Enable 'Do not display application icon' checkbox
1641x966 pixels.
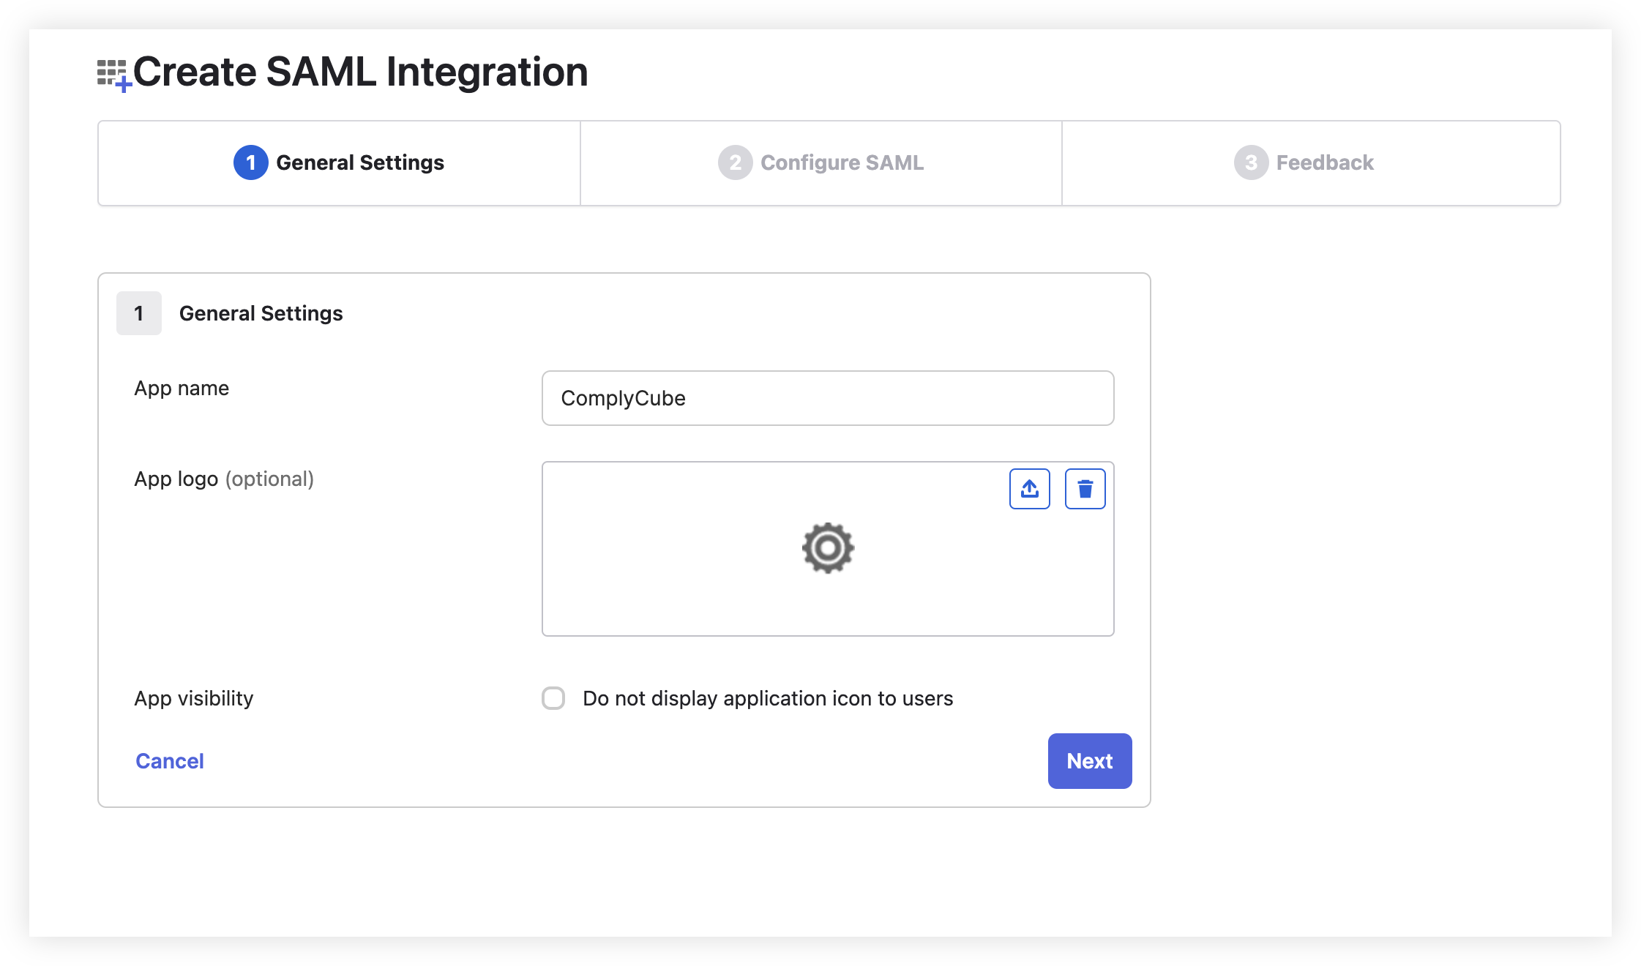pos(553,698)
